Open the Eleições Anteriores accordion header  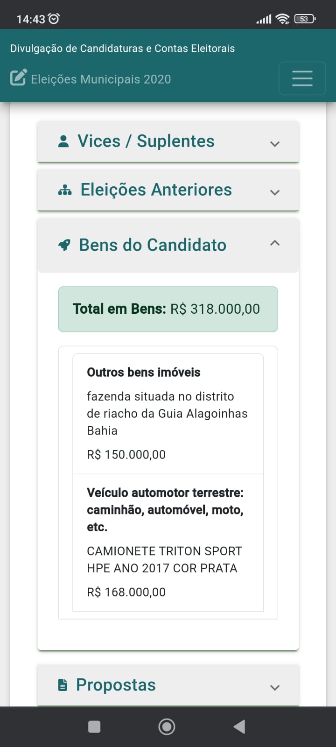(x=156, y=190)
